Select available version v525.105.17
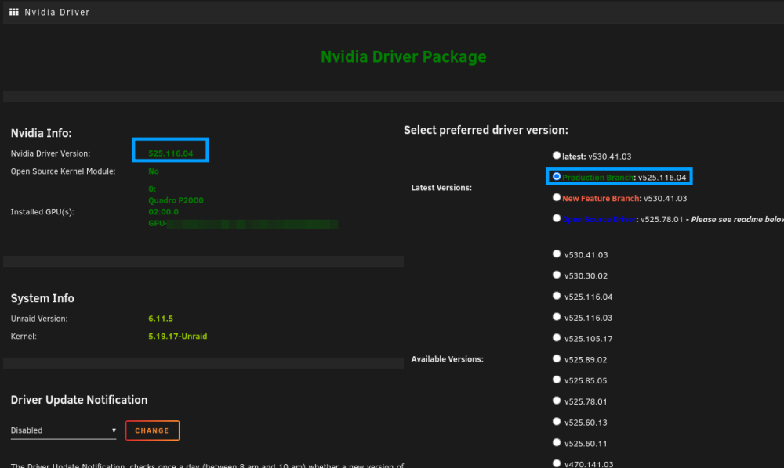Viewport: 784px width, 468px height. pos(556,338)
